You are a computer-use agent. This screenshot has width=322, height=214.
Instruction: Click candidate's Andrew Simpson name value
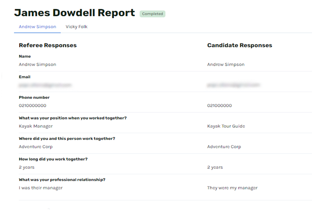226,65
